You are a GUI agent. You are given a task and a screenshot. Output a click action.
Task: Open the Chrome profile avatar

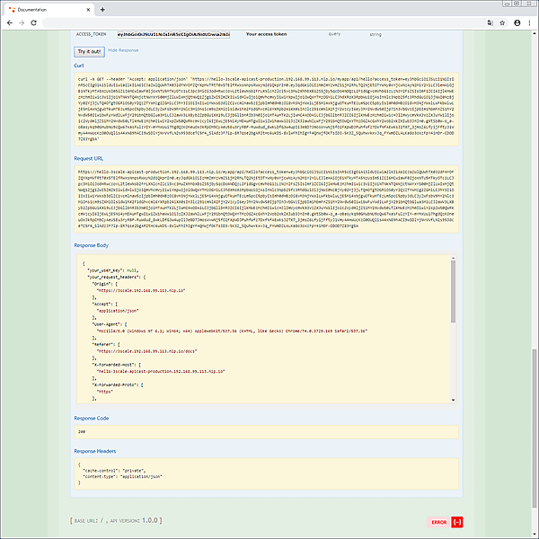(517, 22)
